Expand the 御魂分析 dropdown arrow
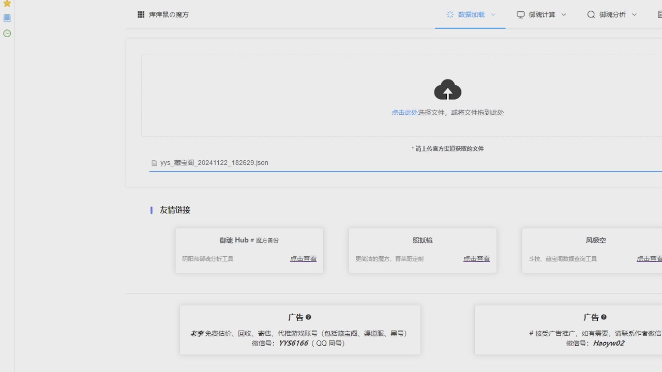The height and width of the screenshot is (372, 662). 634,14
